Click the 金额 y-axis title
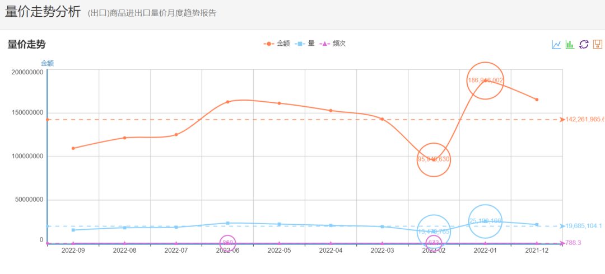Viewport: 605px width, 274px height. click(x=47, y=63)
